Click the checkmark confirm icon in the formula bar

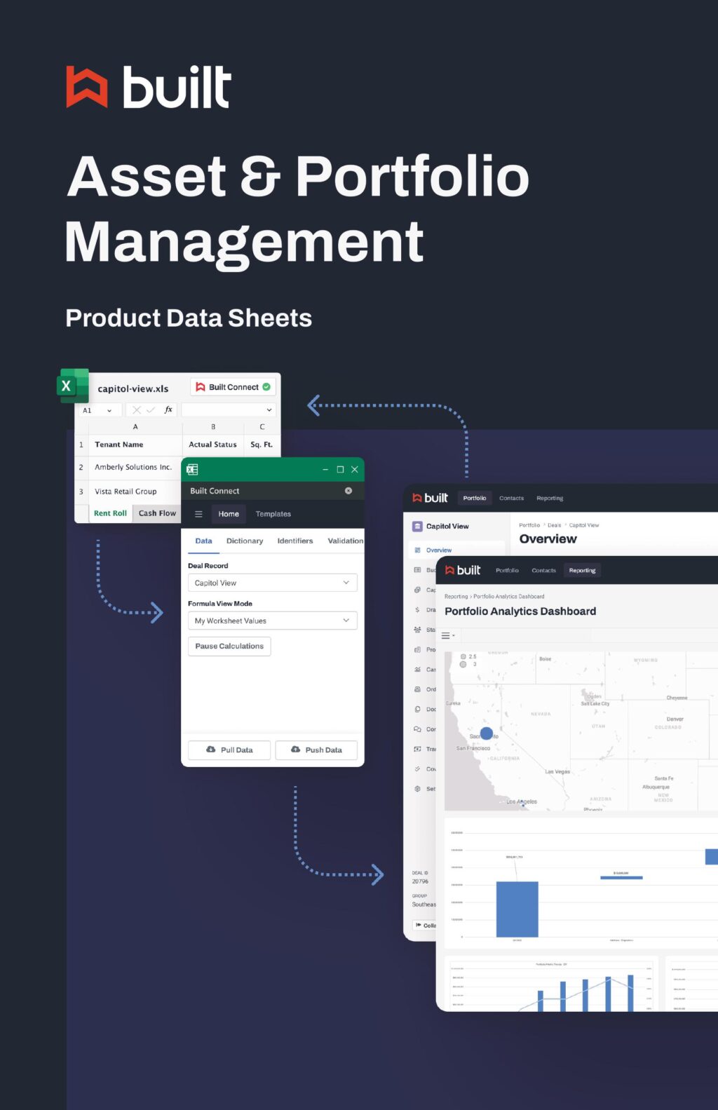150,410
